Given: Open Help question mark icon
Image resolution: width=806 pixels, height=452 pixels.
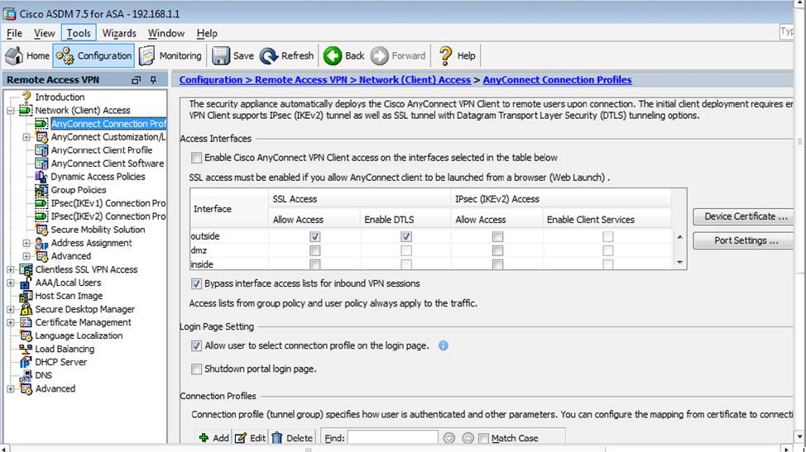Looking at the screenshot, I should [446, 55].
